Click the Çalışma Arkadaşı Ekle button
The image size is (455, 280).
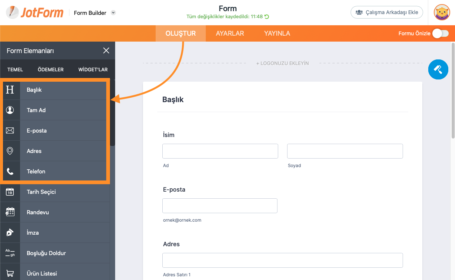pyautogui.click(x=387, y=12)
